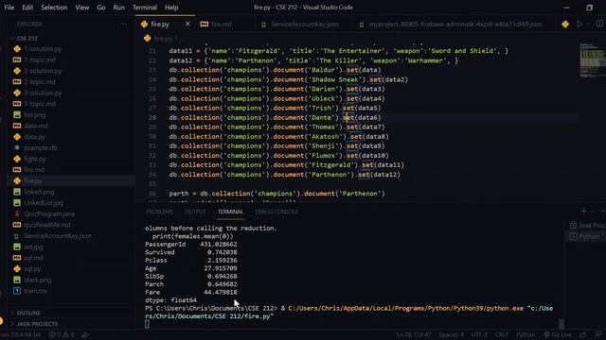The width and height of the screenshot is (606, 340).
Task: Click the Python icon beside run button
Action: tap(565, 24)
